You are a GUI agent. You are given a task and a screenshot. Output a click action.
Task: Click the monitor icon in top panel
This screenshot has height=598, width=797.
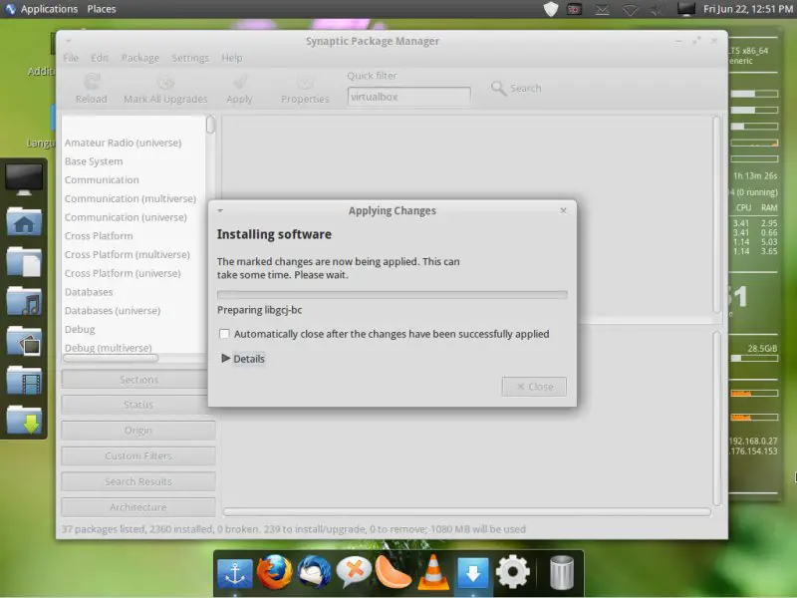pyautogui.click(x=685, y=9)
